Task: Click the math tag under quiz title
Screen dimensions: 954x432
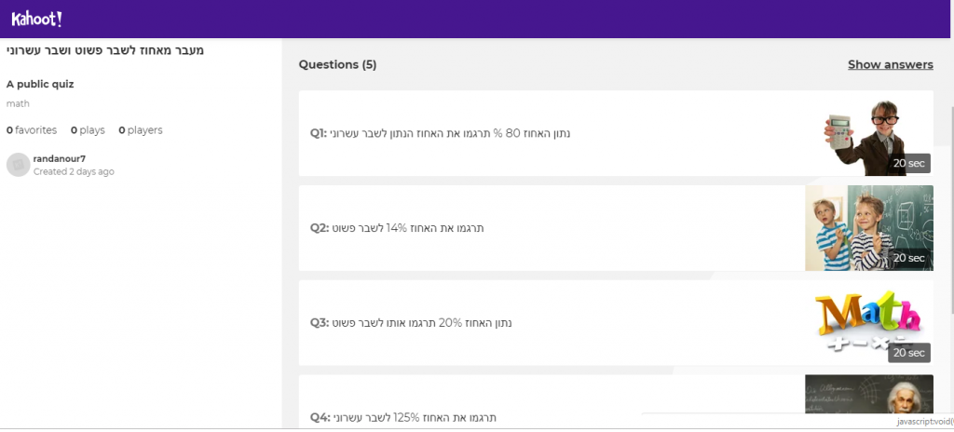Action: point(18,103)
